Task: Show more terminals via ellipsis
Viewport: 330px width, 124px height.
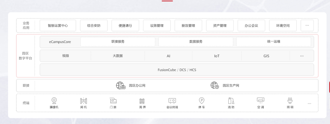Action: 310,103
